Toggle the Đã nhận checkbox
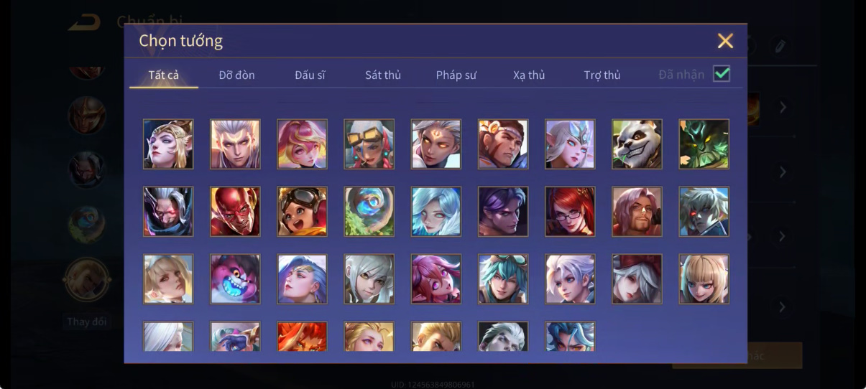This screenshot has height=389, width=866. (x=722, y=73)
